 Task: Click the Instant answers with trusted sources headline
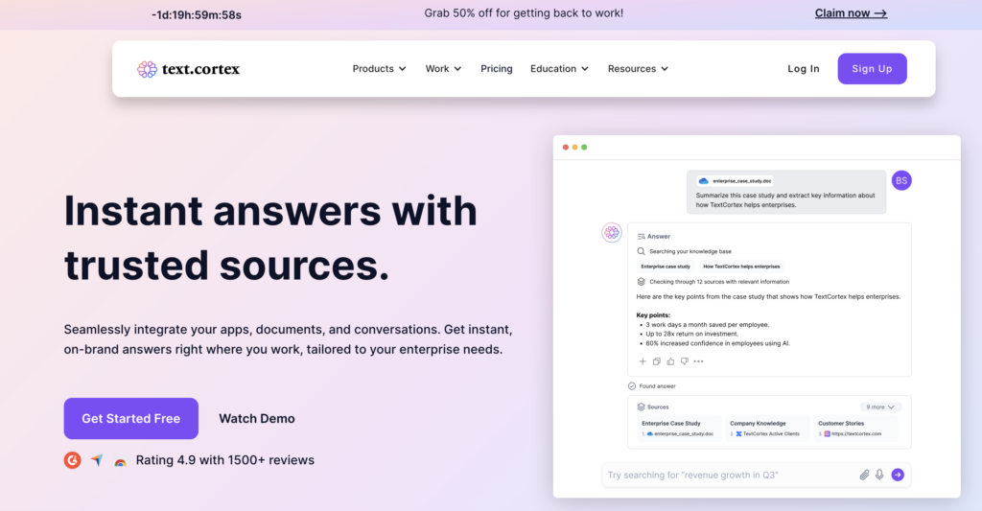tap(270, 238)
